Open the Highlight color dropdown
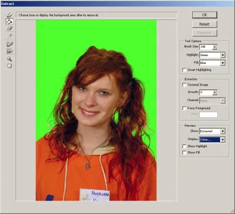 (x=223, y=55)
